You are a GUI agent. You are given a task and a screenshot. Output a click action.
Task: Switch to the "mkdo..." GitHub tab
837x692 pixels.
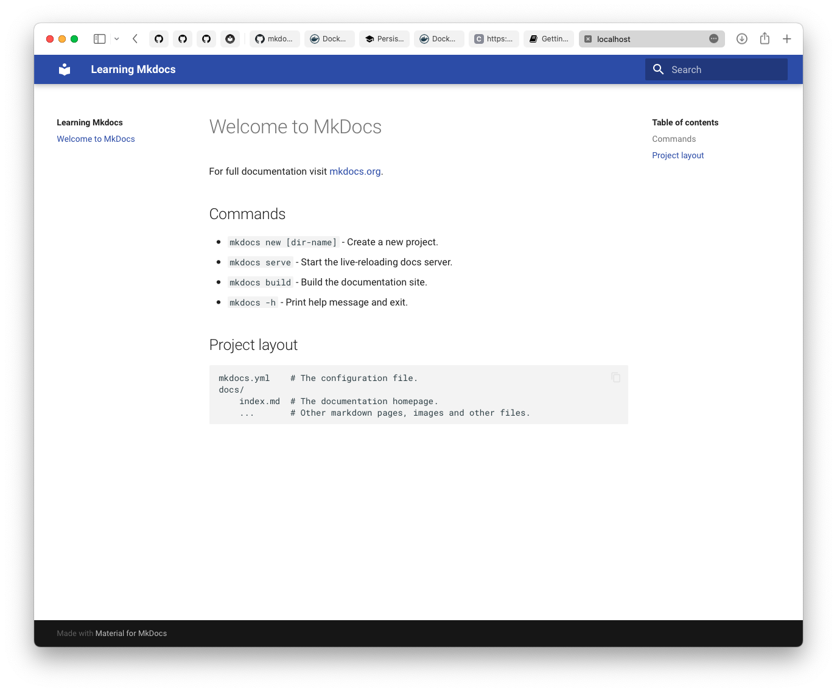click(275, 39)
